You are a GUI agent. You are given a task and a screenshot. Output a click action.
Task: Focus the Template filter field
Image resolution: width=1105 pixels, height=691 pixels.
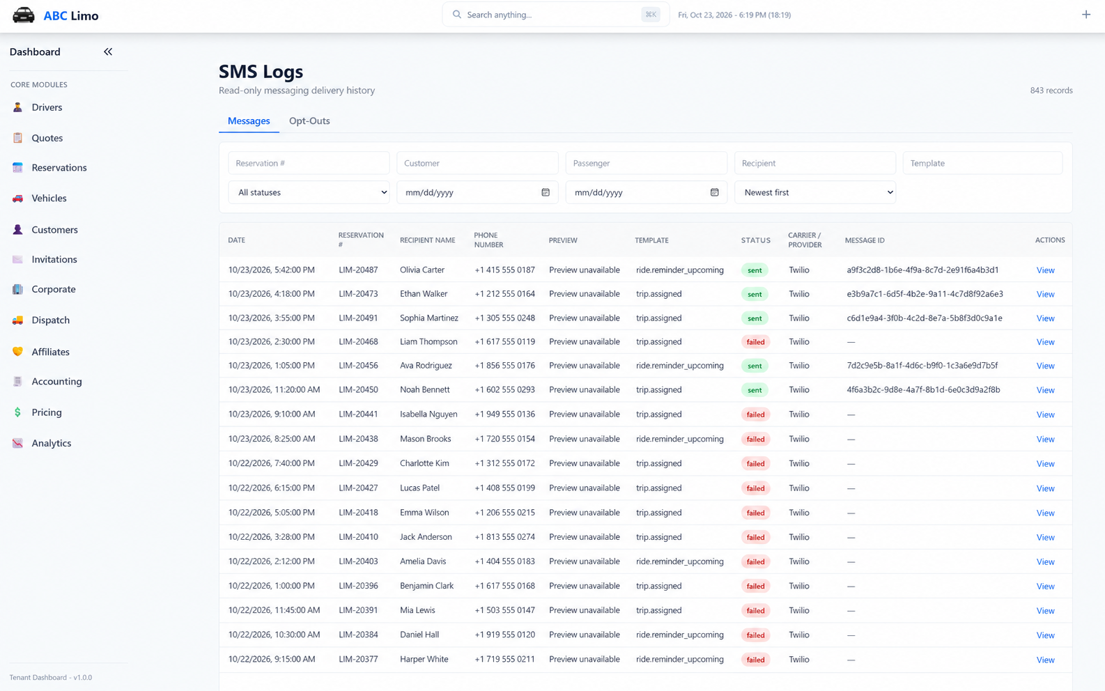[x=982, y=163]
